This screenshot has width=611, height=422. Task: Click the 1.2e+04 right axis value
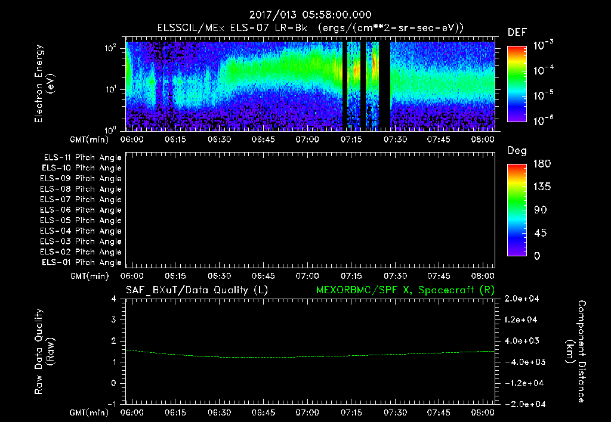point(521,320)
